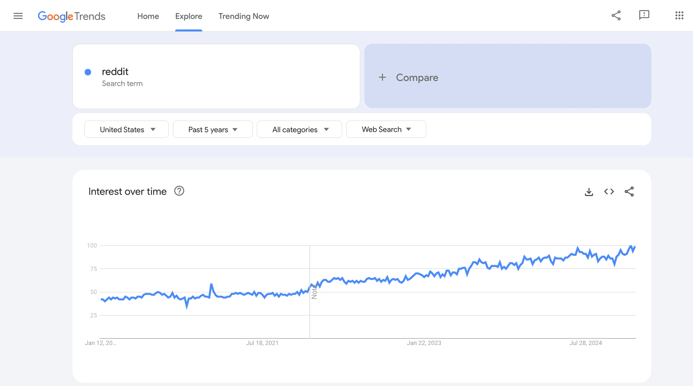The height and width of the screenshot is (386, 693).
Task: Open the embed code for the chart
Action: [609, 191]
